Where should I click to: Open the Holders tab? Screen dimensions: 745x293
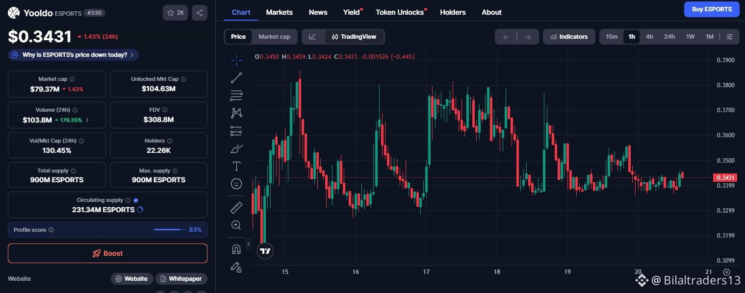click(453, 12)
